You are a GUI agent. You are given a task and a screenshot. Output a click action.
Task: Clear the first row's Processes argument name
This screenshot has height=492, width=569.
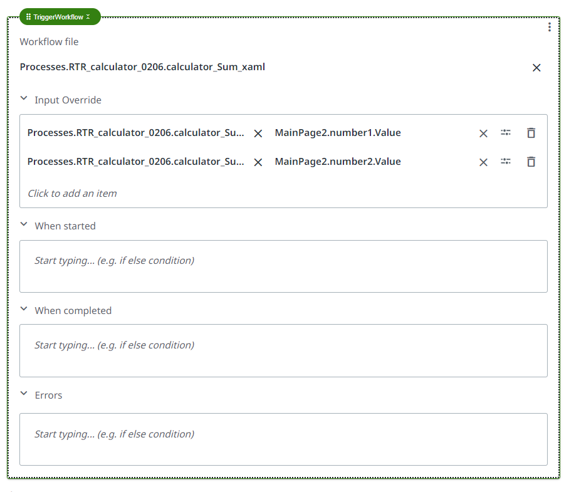[x=258, y=133]
